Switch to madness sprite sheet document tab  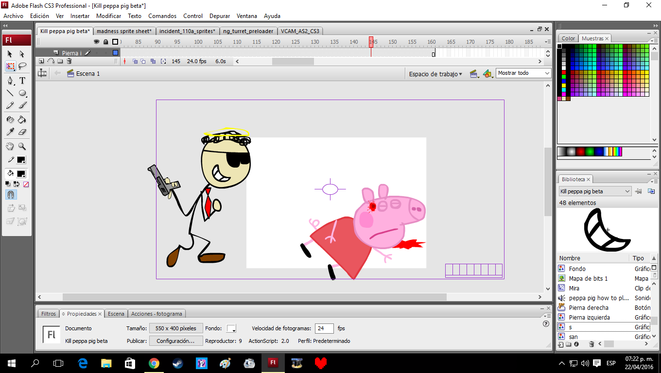click(x=124, y=31)
